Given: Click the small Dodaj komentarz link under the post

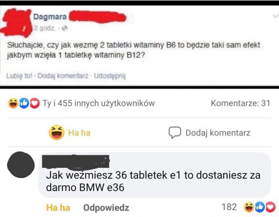Looking at the screenshot, I should [63, 76].
